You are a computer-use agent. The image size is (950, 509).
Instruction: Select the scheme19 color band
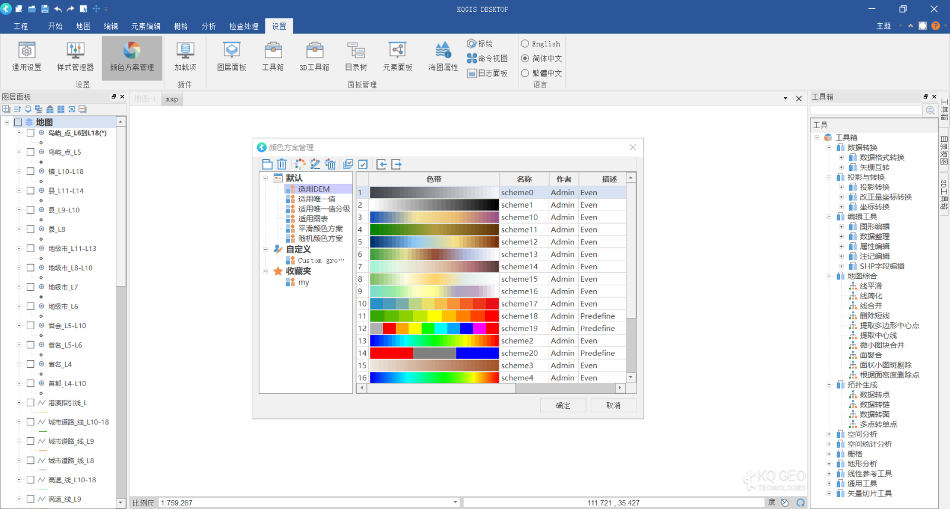pyautogui.click(x=434, y=329)
